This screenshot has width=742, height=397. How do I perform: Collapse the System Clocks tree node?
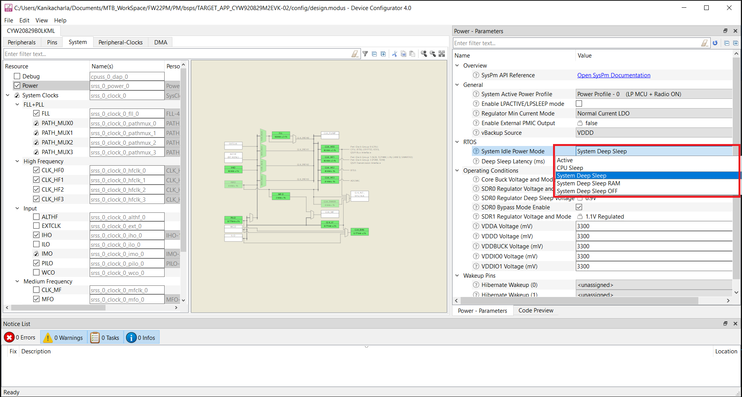[x=7, y=95]
